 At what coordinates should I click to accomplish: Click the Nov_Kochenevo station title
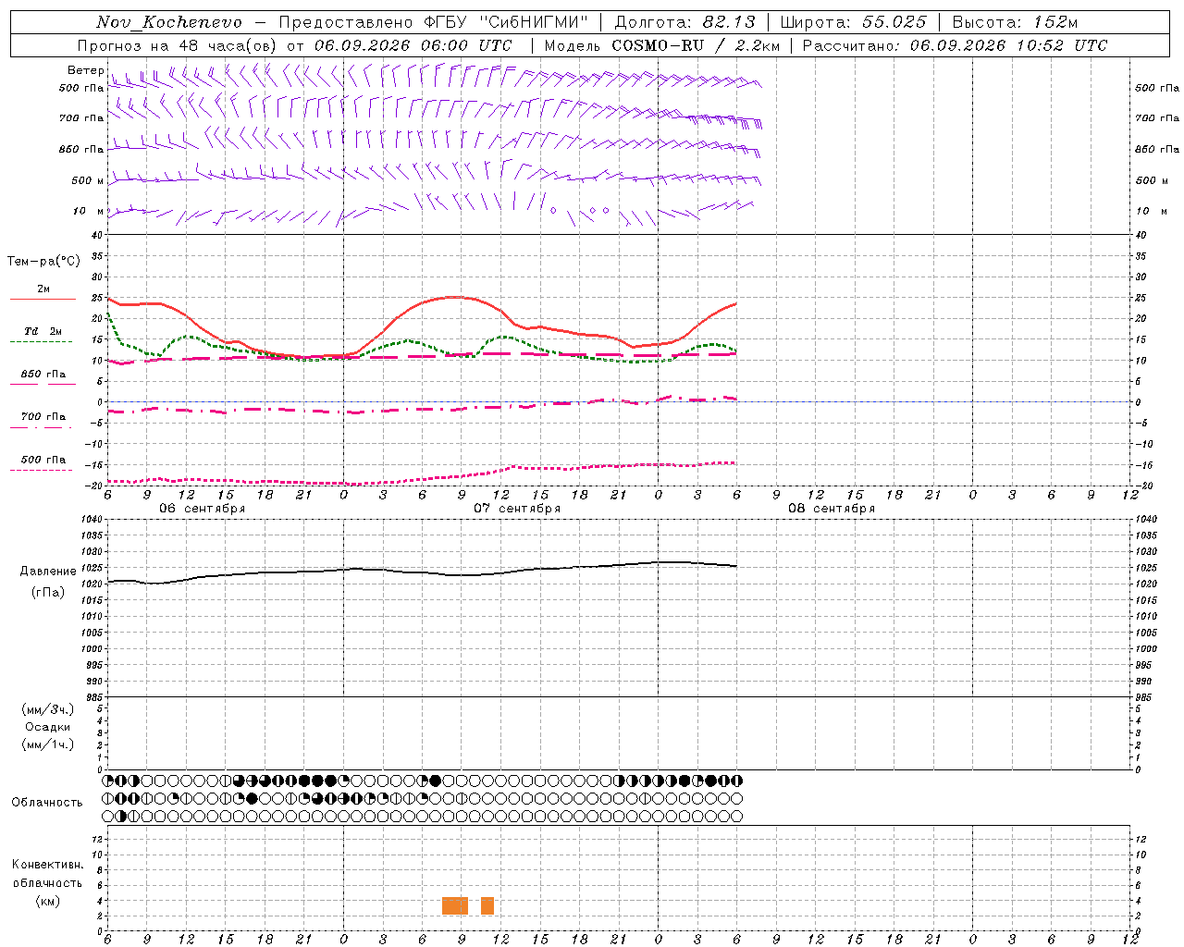(x=169, y=22)
